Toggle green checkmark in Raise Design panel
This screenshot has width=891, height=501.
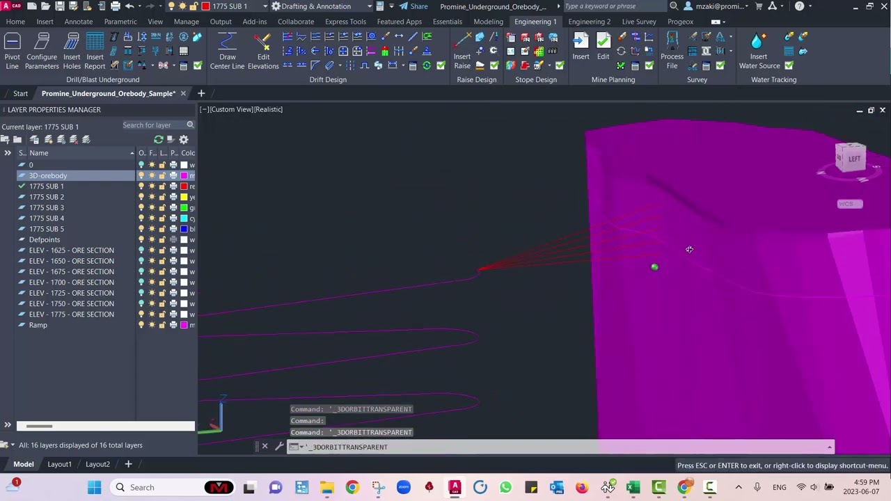[494, 65]
